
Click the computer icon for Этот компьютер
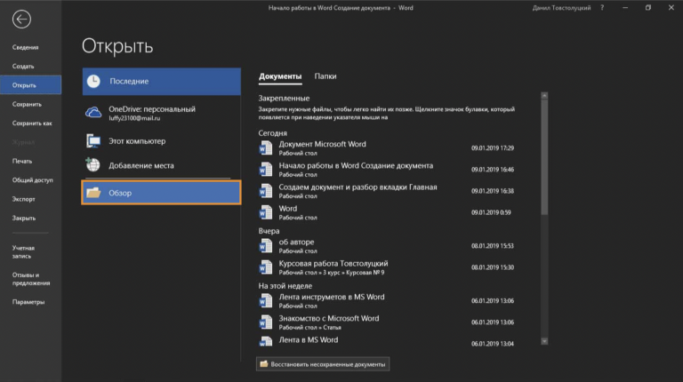[93, 141]
